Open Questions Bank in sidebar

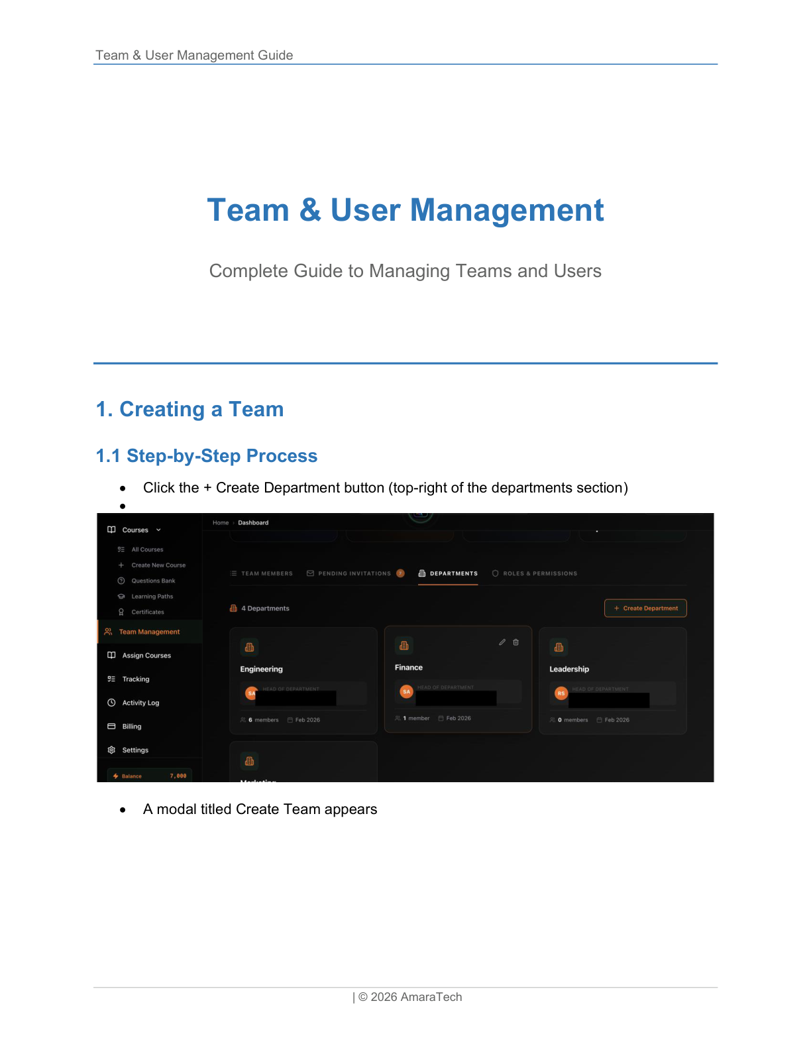(153, 581)
